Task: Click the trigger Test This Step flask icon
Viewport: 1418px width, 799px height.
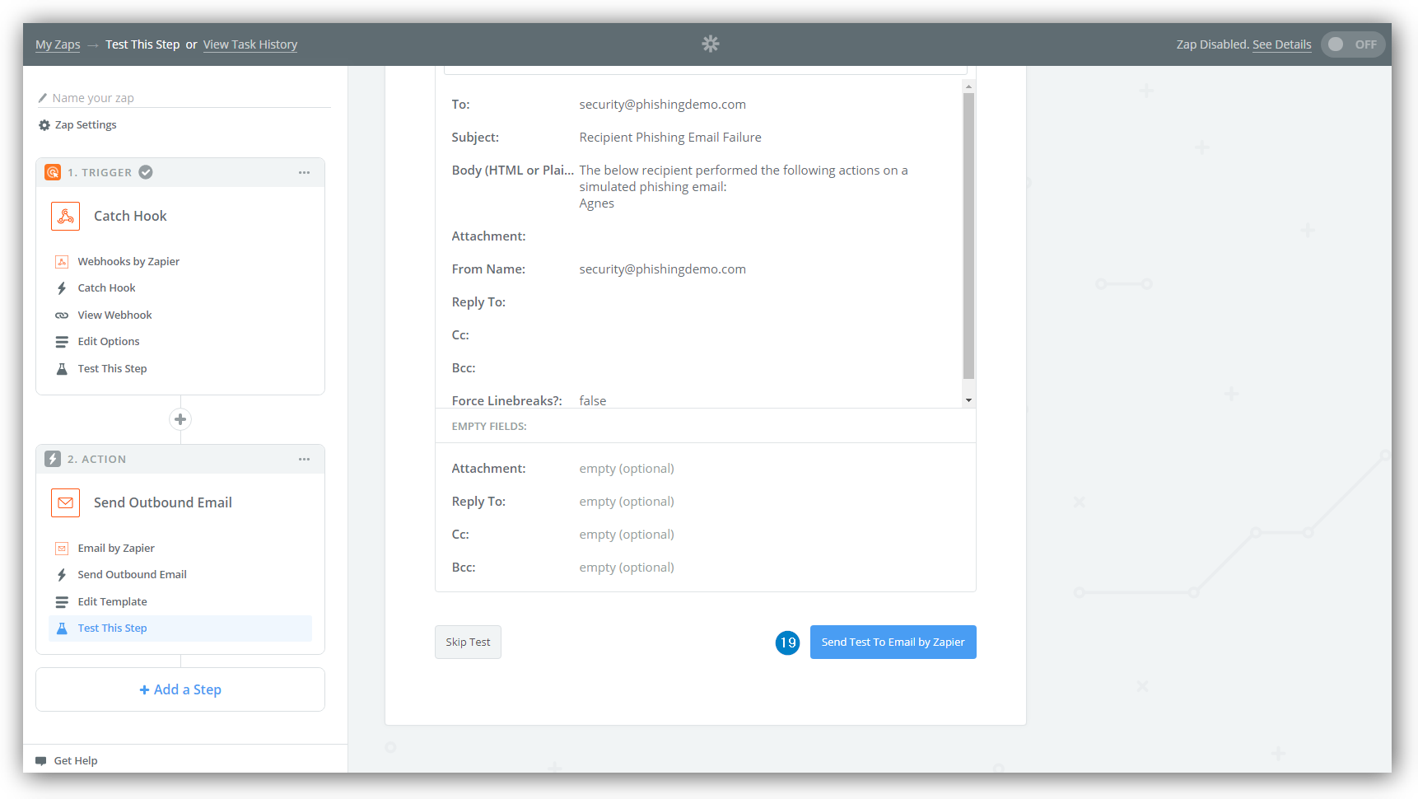Action: click(62, 369)
